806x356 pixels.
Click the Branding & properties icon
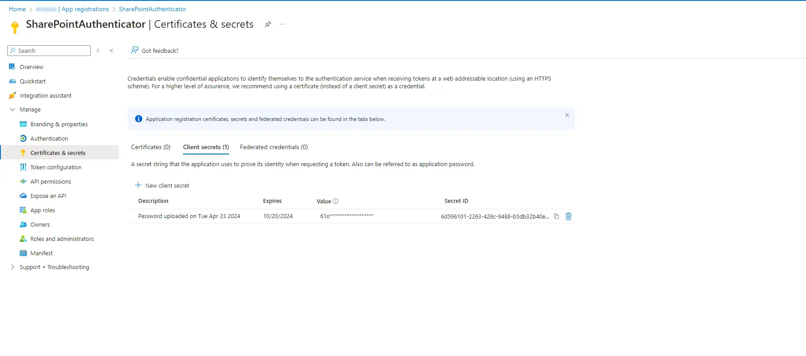tap(23, 124)
